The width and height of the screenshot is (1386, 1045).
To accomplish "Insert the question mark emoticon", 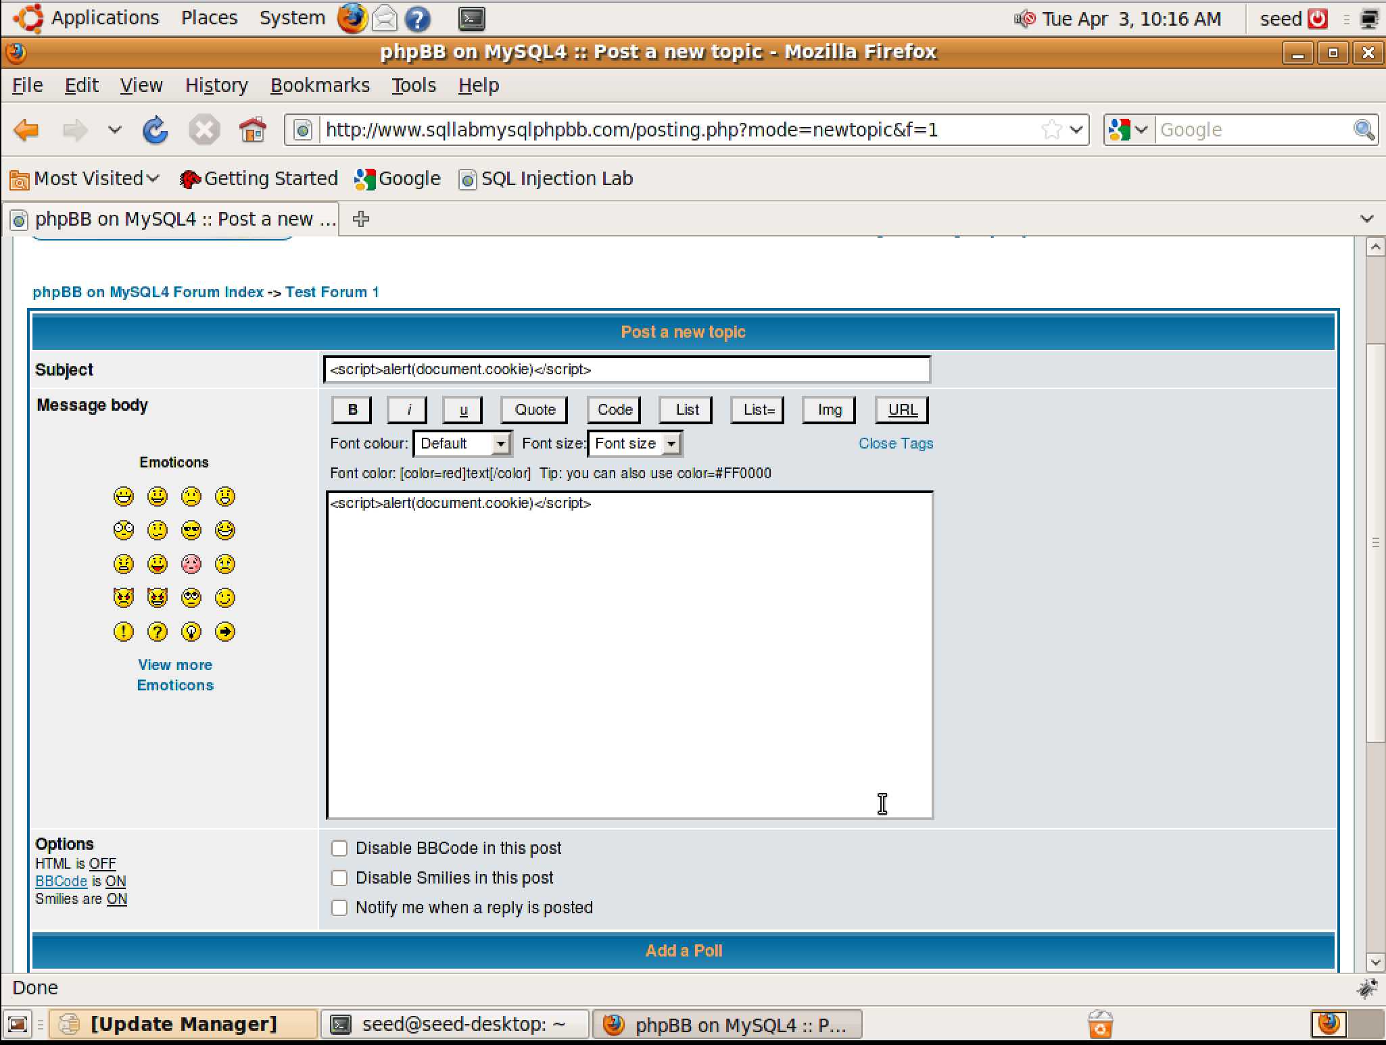I will [x=158, y=632].
